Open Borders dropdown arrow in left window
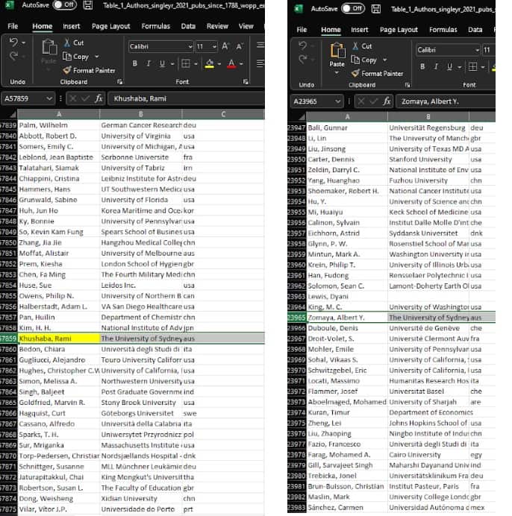Viewport: 512px width, 516px height. point(196,63)
